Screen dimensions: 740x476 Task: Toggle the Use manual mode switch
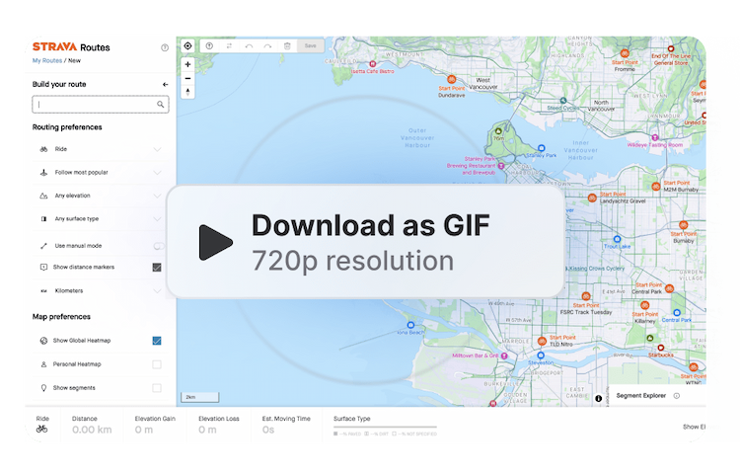pos(157,245)
